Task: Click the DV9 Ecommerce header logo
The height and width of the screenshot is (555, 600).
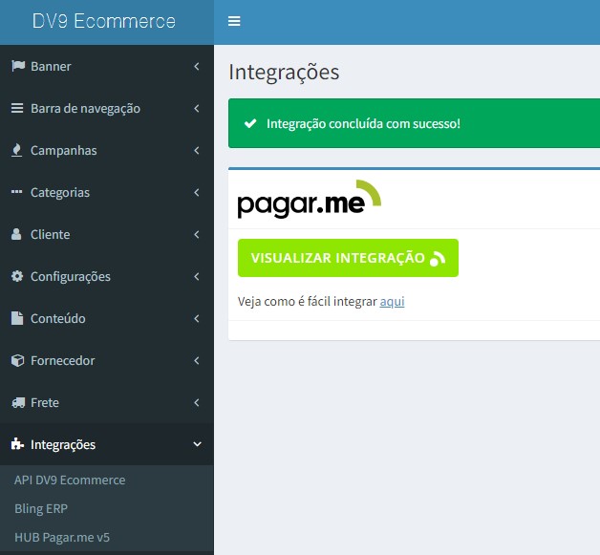Action: pos(104,21)
